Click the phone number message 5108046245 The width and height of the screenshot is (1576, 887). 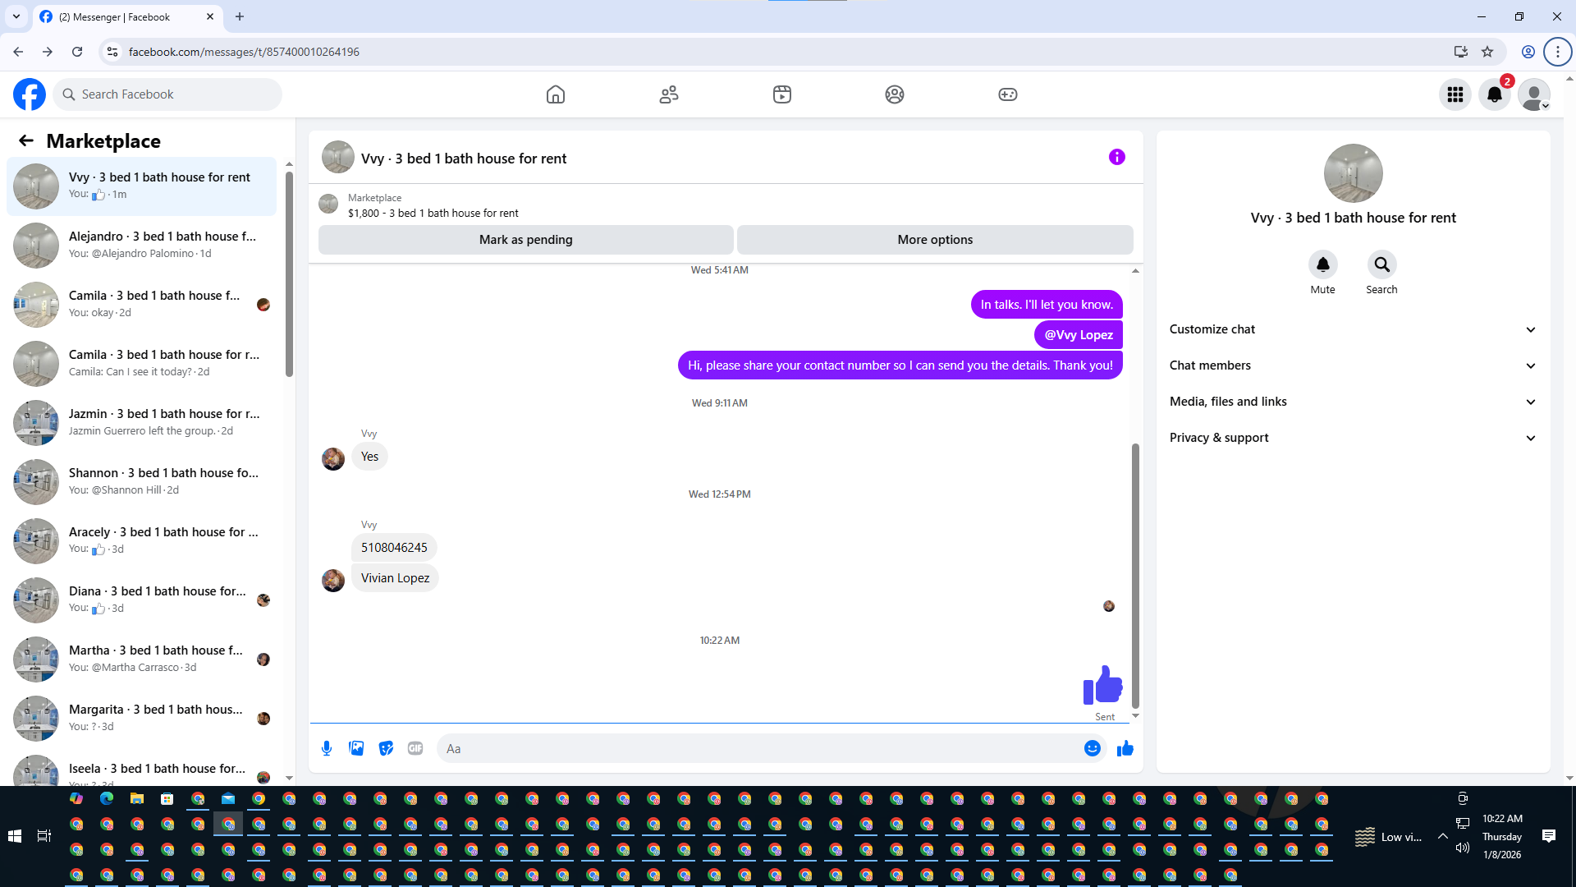coord(394,548)
